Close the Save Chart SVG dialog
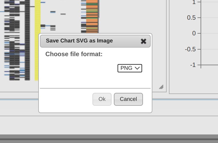Image resolution: width=218 pixels, height=143 pixels. point(144,41)
